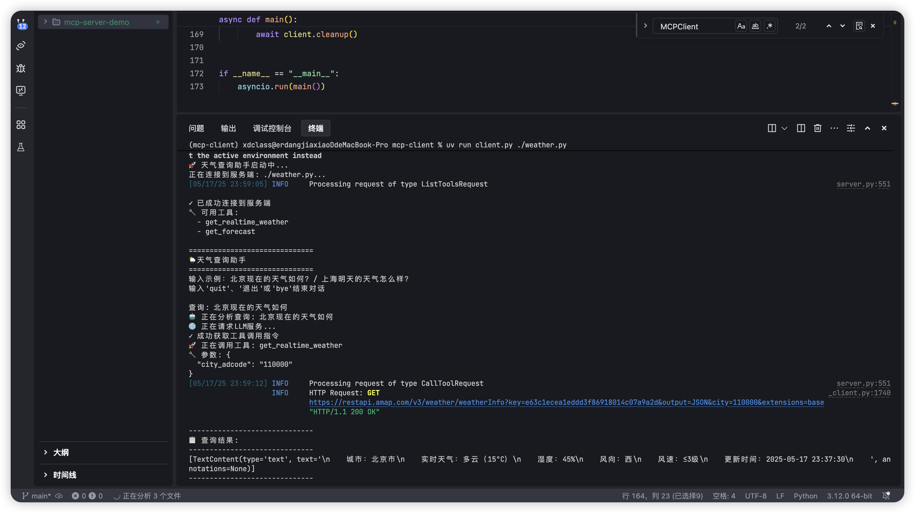Switch to the 调试控制台 tab
915x513 pixels.
272,128
